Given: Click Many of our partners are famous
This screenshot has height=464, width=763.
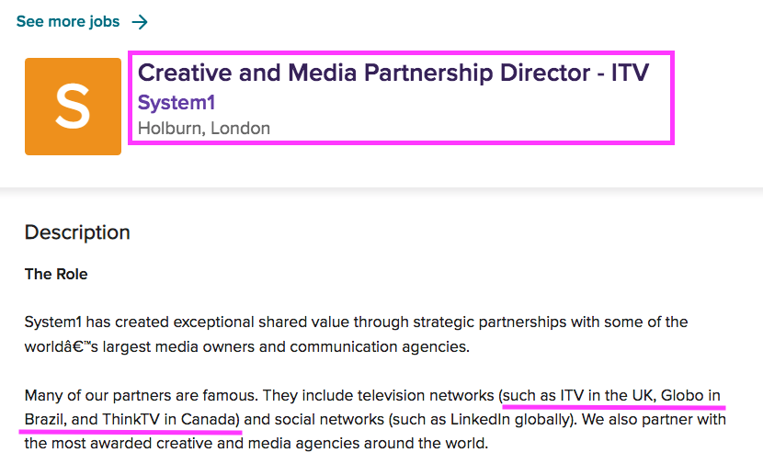Looking at the screenshot, I should 142,395.
